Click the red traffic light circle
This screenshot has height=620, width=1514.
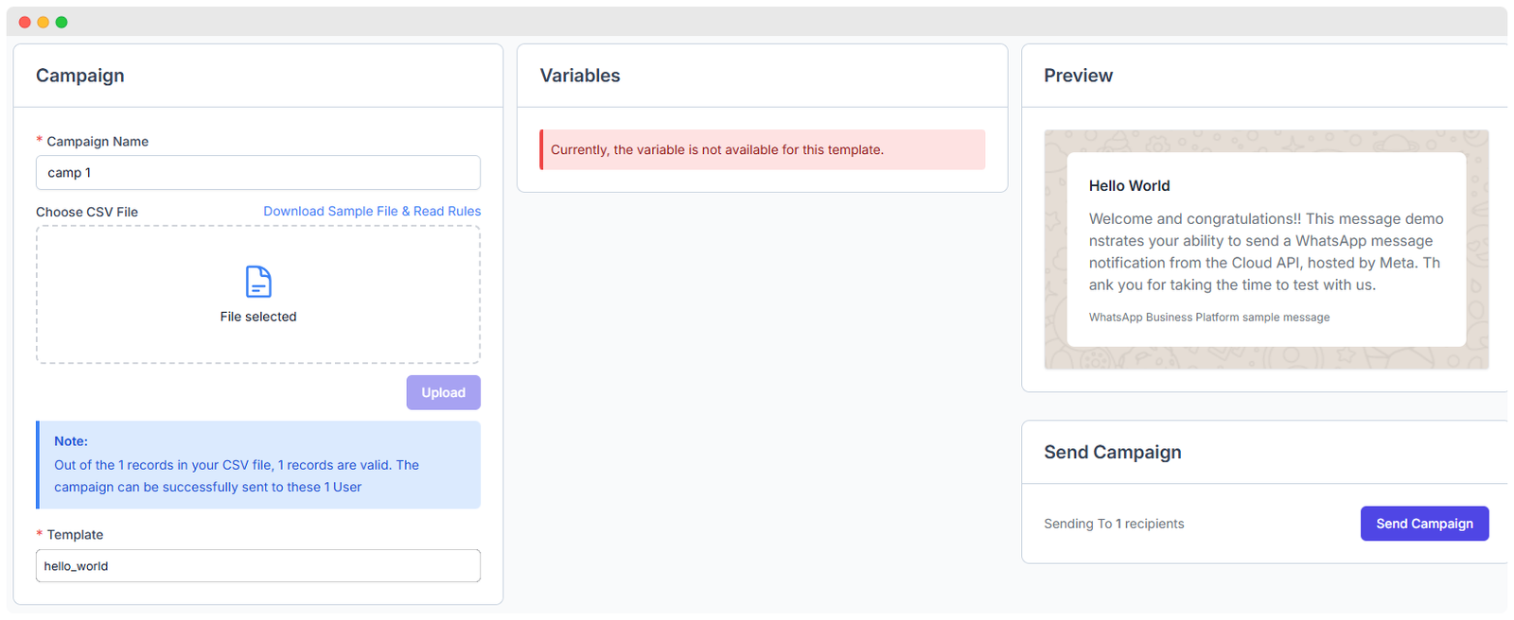[24, 21]
